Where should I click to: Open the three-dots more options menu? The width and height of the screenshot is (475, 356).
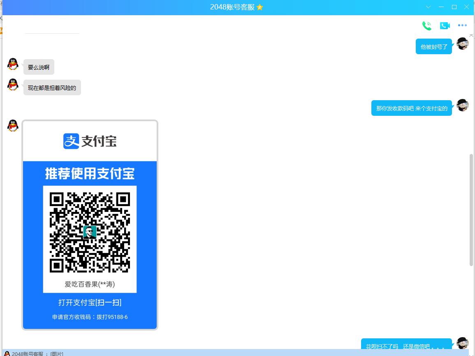click(x=462, y=25)
